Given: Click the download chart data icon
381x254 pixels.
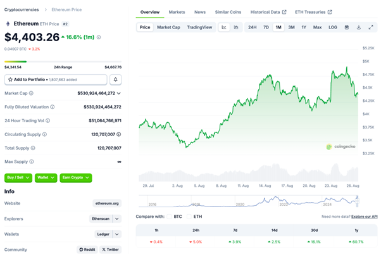Looking at the screenshot, I should (x=359, y=27).
